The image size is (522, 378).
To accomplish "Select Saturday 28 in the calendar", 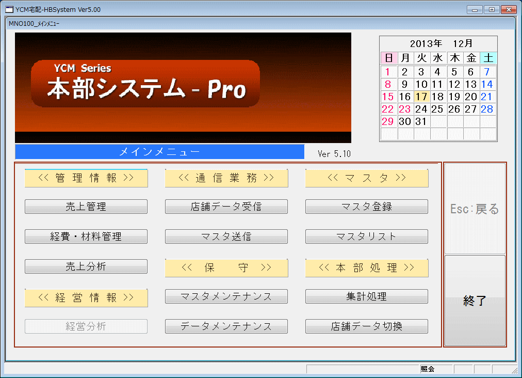I will pyautogui.click(x=487, y=109).
